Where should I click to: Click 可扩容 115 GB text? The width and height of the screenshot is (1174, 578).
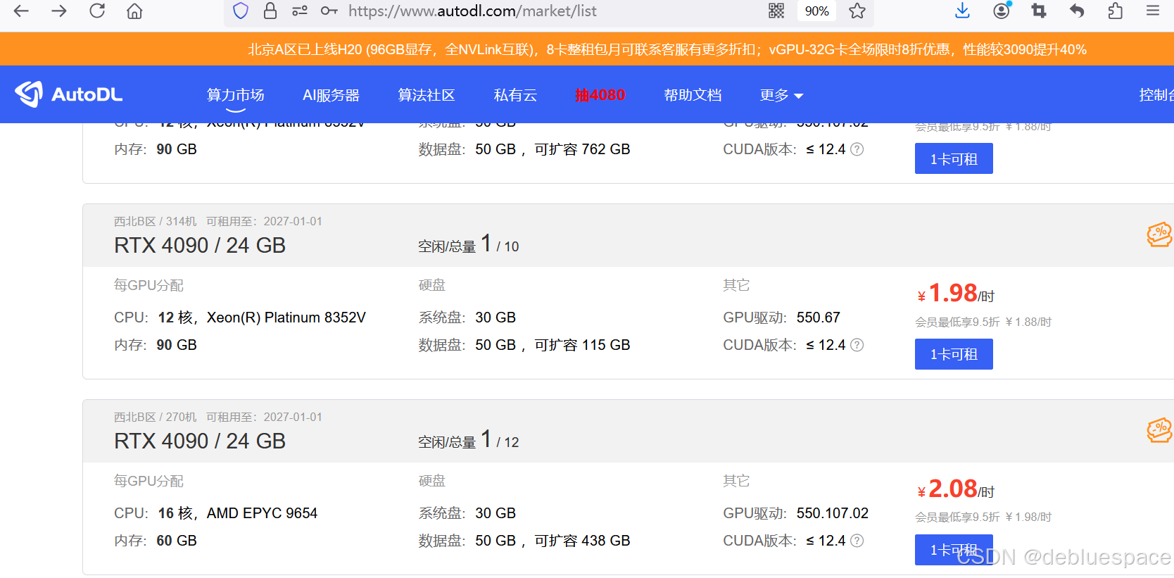click(x=582, y=345)
